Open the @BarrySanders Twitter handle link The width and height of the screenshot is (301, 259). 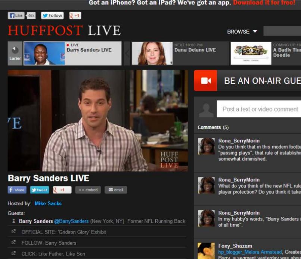pyautogui.click(x=71, y=221)
